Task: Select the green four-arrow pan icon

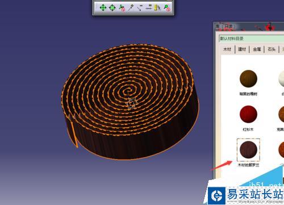Action: click(103, 8)
